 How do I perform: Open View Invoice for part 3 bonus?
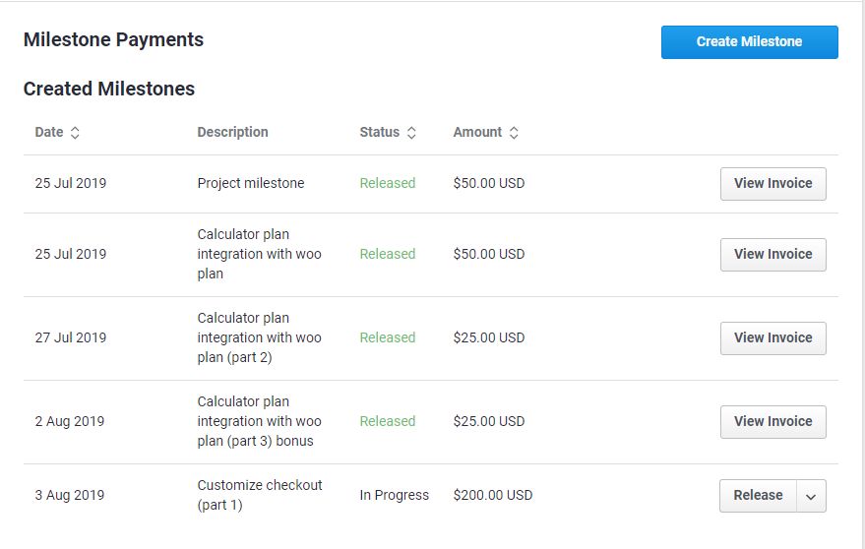coord(772,422)
